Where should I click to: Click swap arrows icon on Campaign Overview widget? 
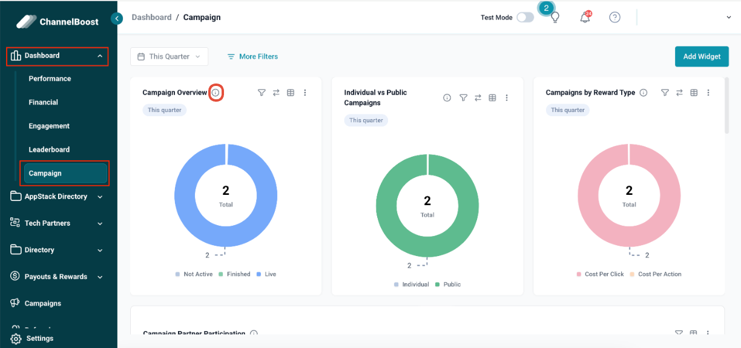click(276, 93)
